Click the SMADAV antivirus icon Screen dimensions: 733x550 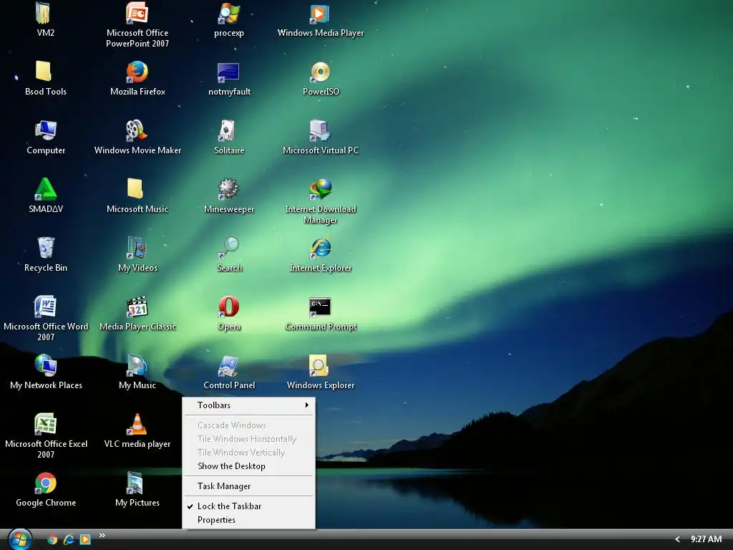(46, 189)
